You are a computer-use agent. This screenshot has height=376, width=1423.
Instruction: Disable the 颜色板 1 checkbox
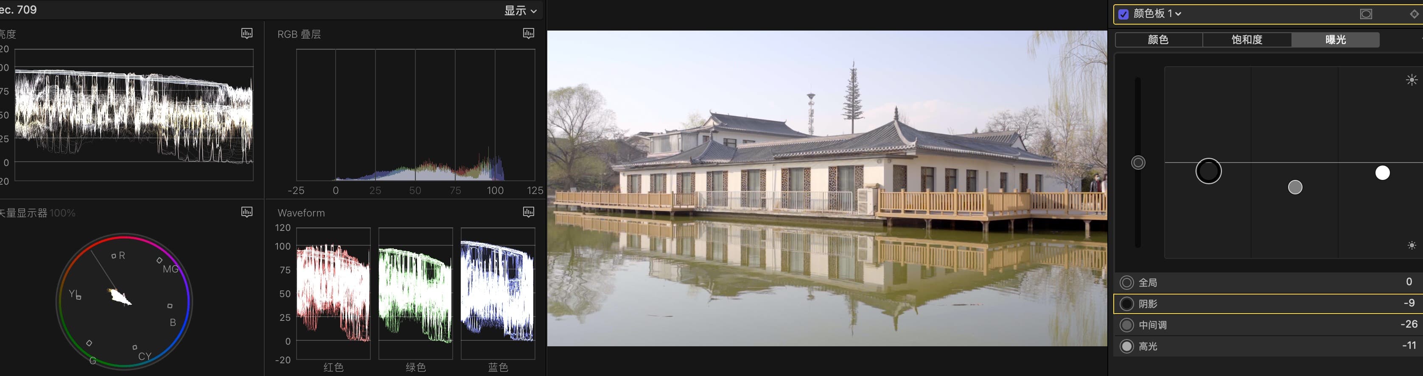(1123, 14)
